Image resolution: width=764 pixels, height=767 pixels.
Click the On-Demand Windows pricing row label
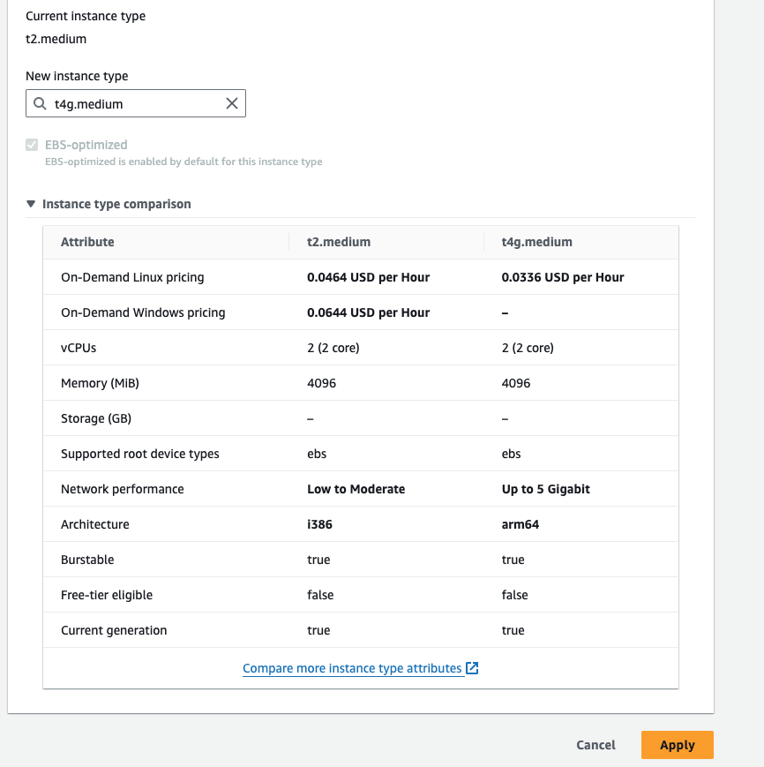click(x=143, y=312)
